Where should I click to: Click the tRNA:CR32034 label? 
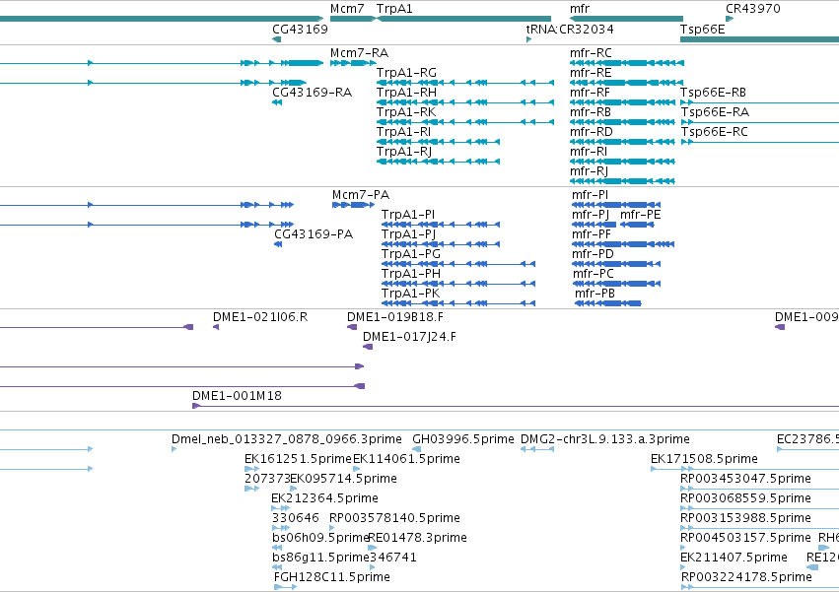pos(570,29)
